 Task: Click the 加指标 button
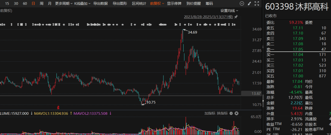210,113
